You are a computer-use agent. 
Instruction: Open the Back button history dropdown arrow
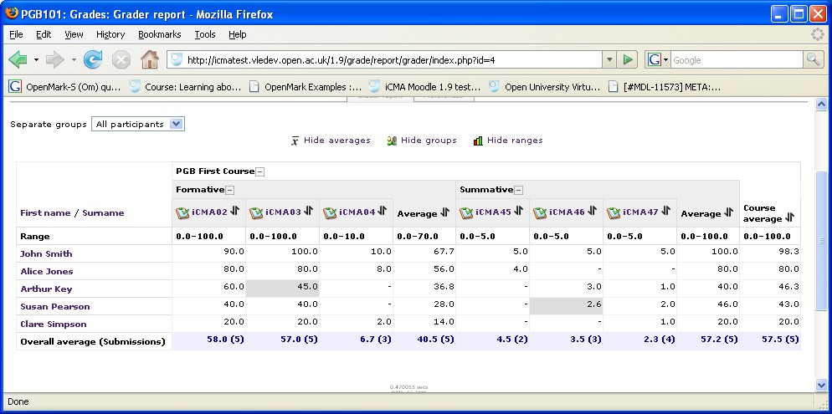point(36,60)
